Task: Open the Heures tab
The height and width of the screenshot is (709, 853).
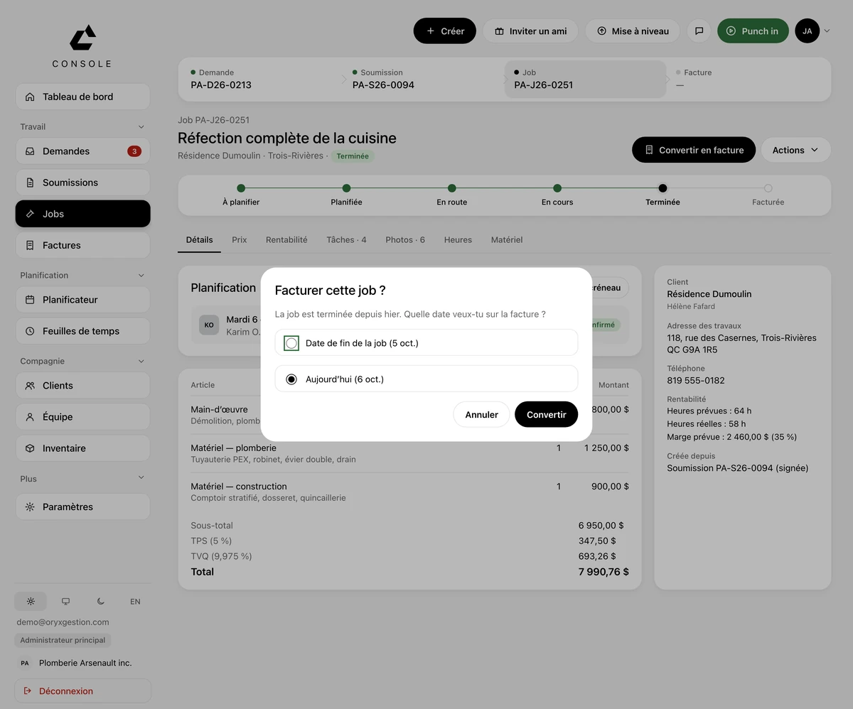Action: click(458, 240)
